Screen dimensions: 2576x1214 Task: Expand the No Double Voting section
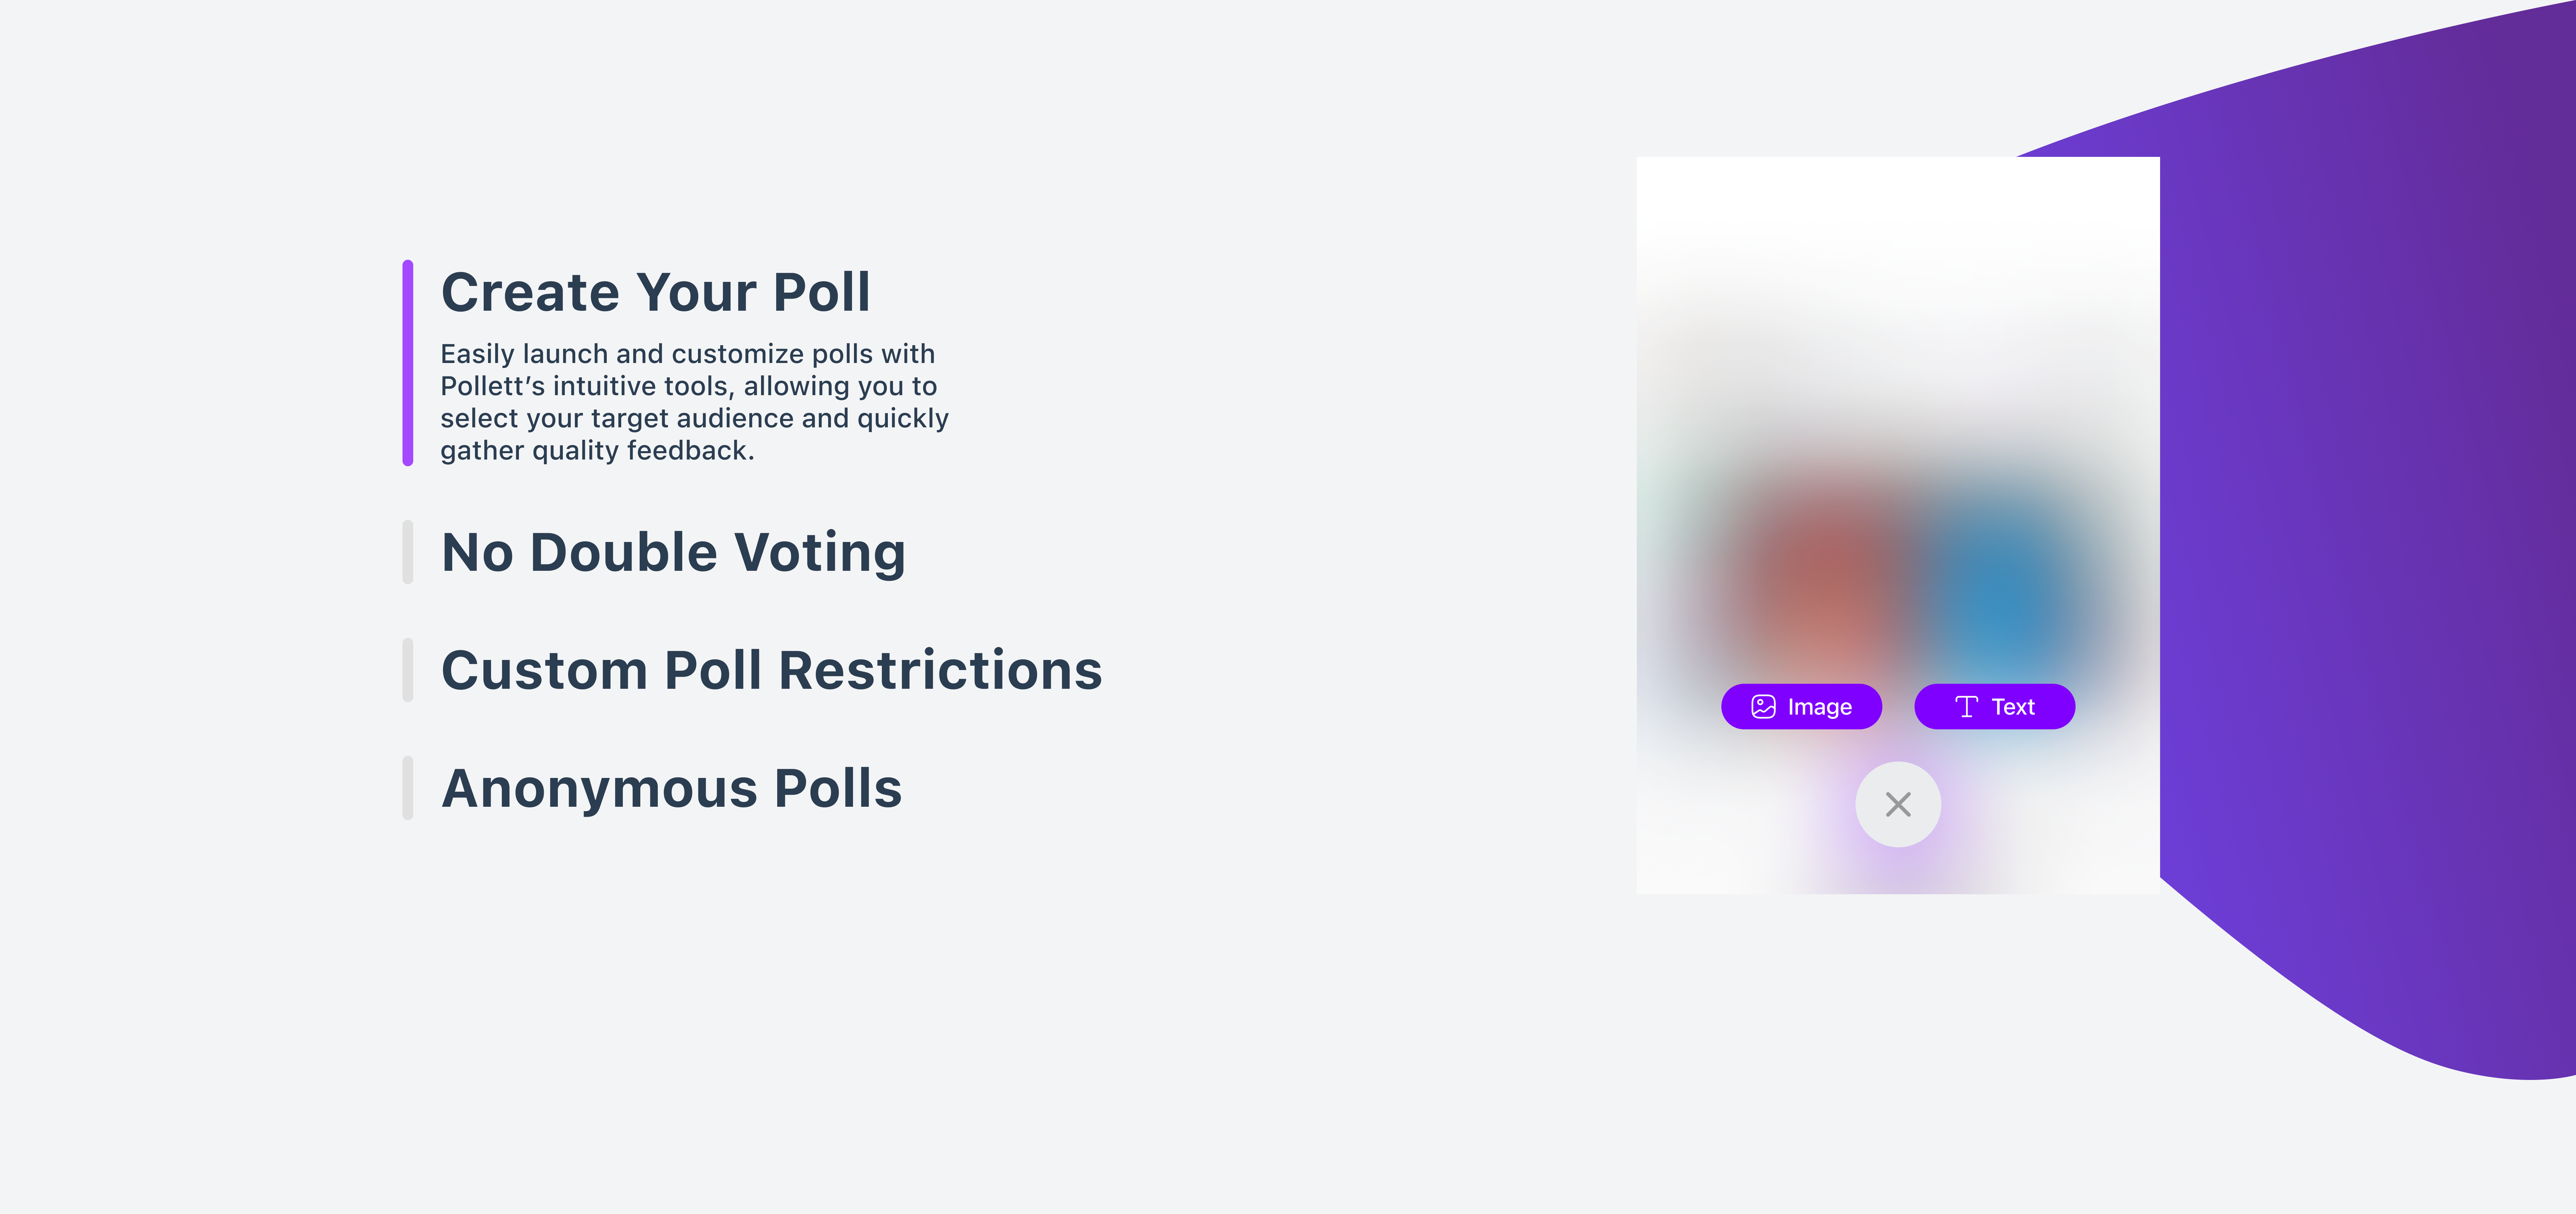[673, 553]
